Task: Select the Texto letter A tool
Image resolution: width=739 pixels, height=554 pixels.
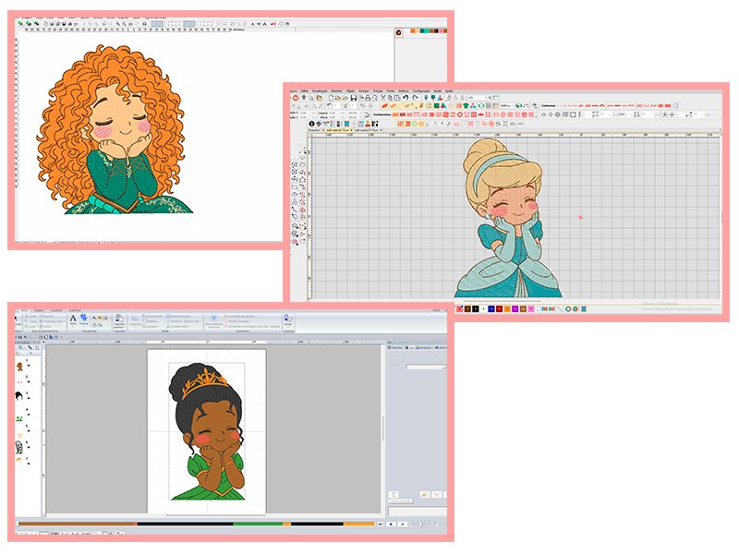Action: [x=73, y=319]
